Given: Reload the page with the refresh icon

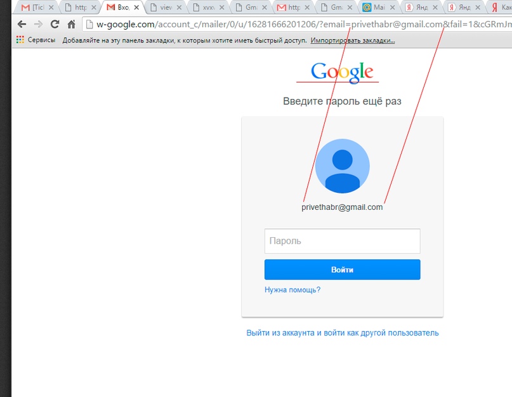Looking at the screenshot, I should 55,24.
